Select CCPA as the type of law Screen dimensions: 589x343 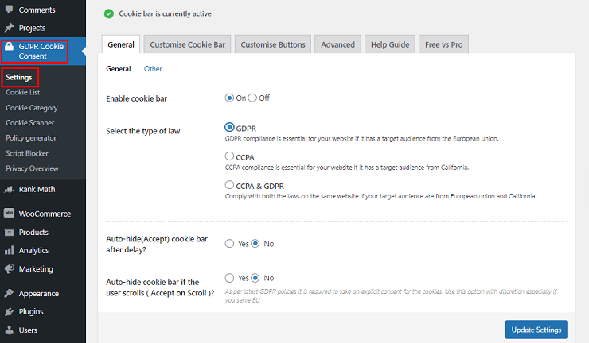click(230, 157)
